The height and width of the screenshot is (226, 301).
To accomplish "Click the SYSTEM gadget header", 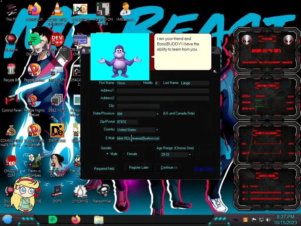I will pos(267,86).
